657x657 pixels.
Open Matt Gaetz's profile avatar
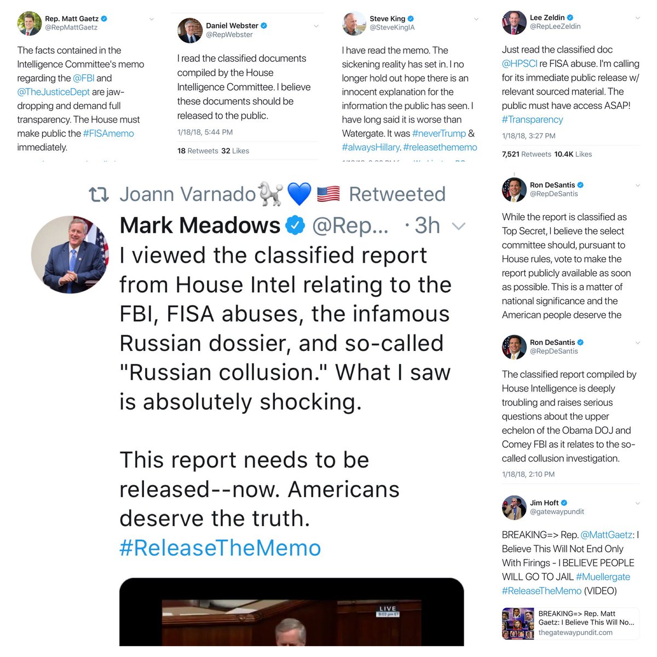coord(30,23)
